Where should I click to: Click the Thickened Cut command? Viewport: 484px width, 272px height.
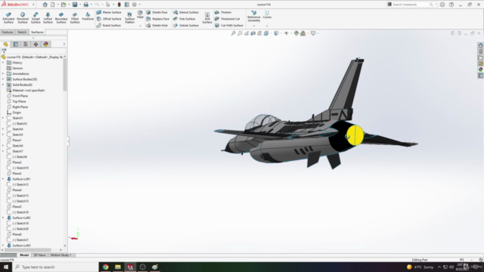227,19
